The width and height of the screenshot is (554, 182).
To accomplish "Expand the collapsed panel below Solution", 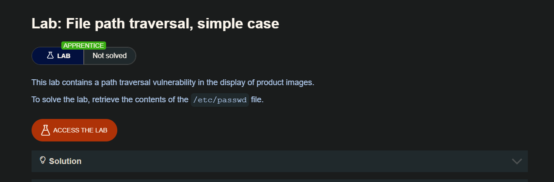I will point(279,180).
